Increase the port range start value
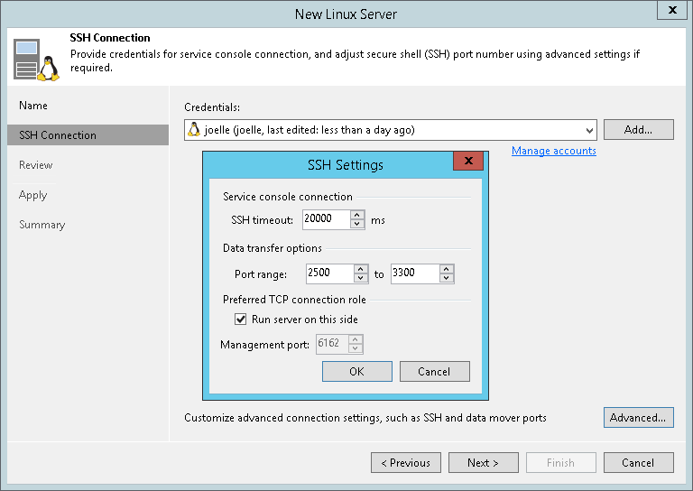This screenshot has width=693, height=491. click(361, 269)
